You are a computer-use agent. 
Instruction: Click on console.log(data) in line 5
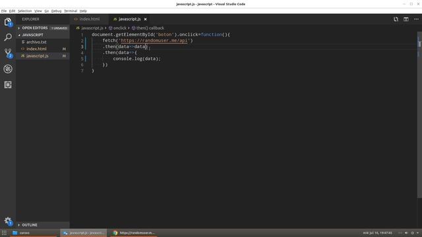tap(136, 59)
